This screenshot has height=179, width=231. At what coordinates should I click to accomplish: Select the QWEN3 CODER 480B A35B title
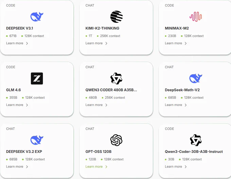point(111,90)
